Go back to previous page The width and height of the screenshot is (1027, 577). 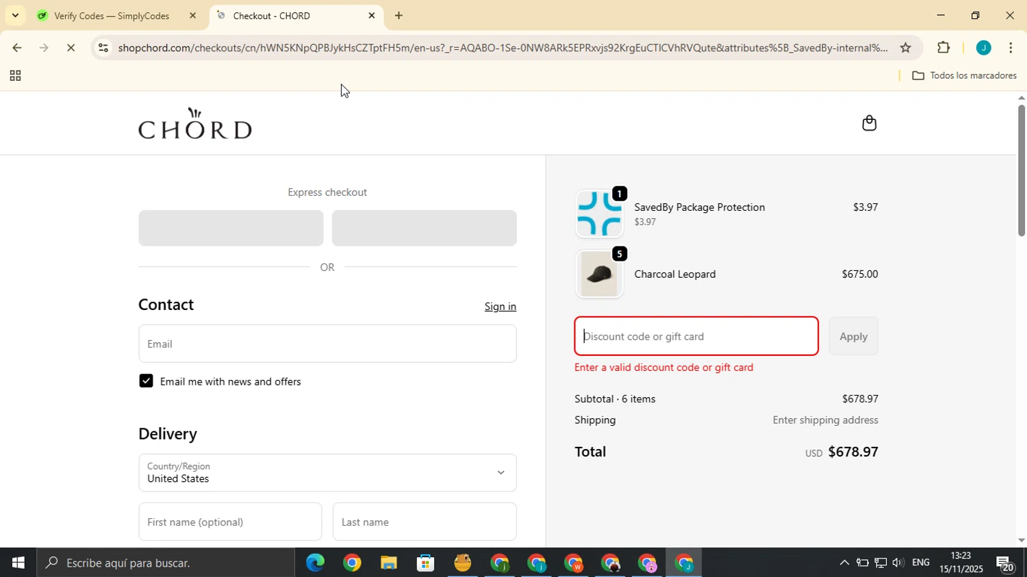[x=16, y=48]
